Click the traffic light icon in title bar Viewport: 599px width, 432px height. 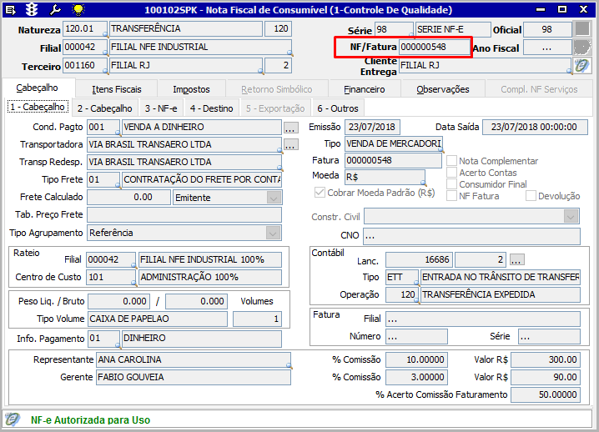(32, 10)
